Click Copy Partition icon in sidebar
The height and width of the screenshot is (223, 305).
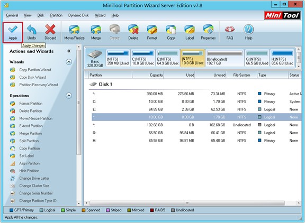[x=13, y=148]
